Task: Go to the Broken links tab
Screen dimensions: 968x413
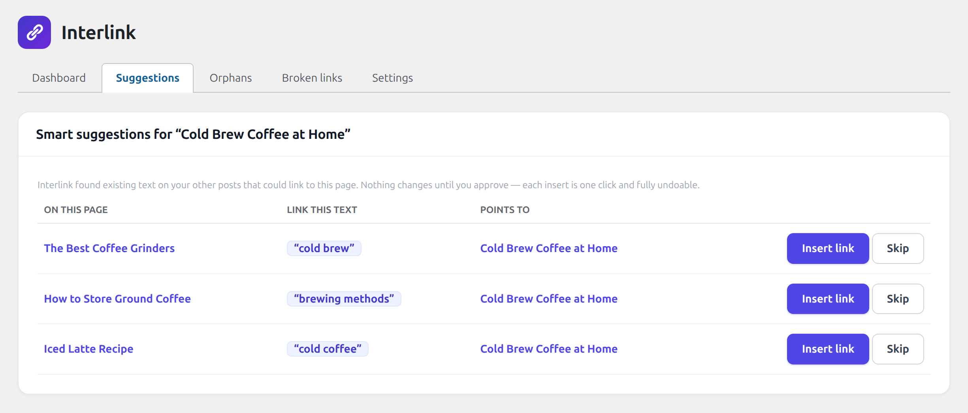Action: coord(312,78)
